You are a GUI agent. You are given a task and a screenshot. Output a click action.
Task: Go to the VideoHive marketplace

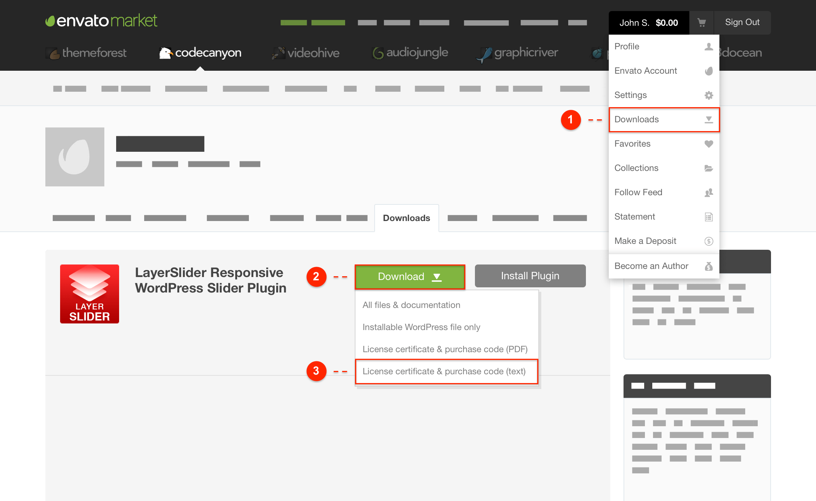(305, 53)
